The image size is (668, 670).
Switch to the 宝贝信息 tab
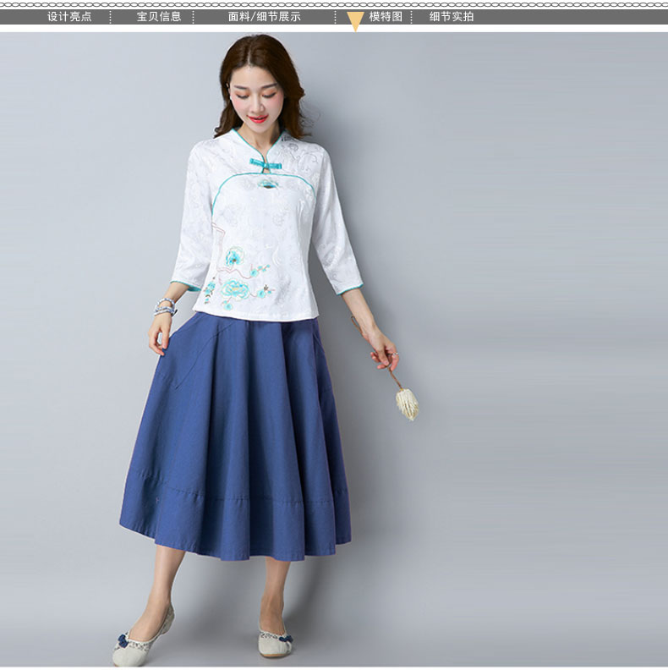[x=159, y=16]
